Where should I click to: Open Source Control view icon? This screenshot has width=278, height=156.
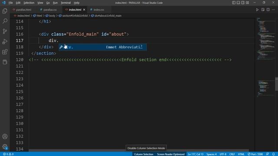(5, 31)
